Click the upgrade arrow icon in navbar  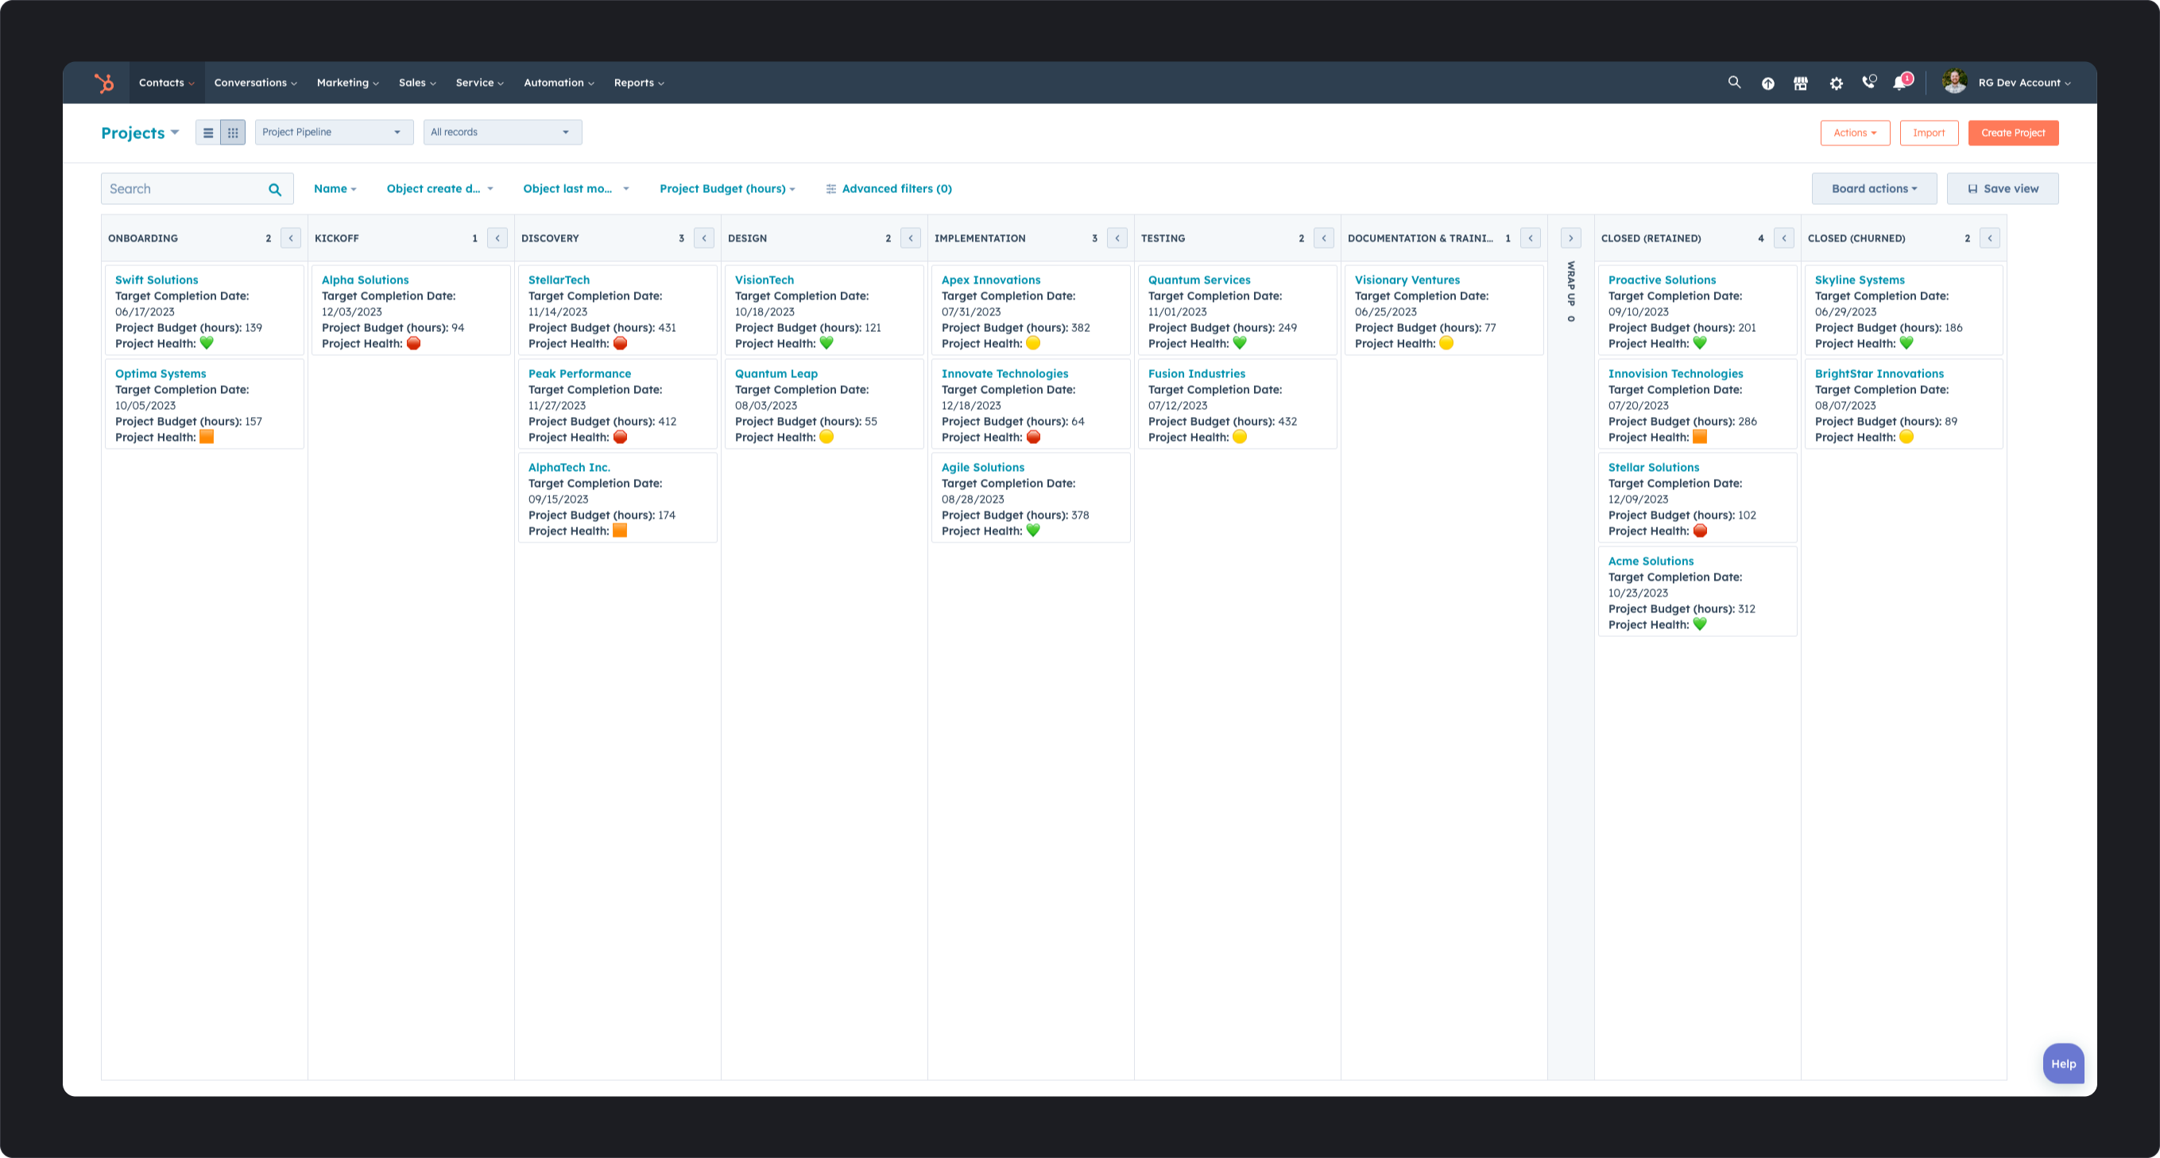[1767, 82]
